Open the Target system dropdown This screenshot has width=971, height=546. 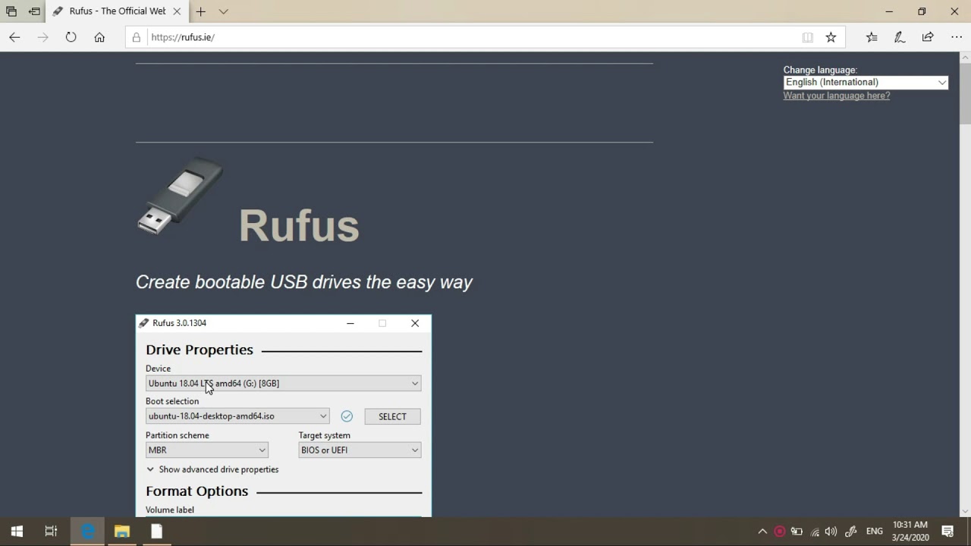360,450
